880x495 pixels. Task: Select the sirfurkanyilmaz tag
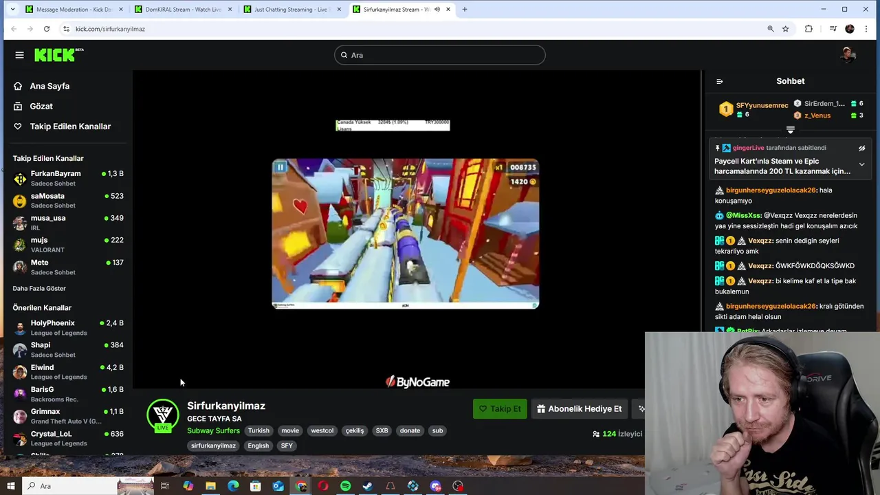coord(213,445)
